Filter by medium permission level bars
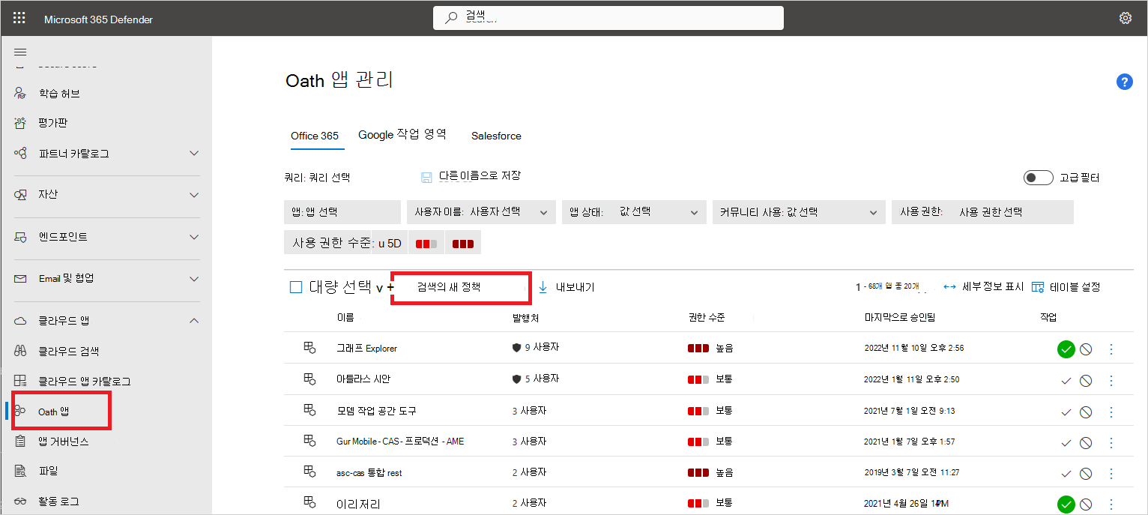Screen dimensions: 1148x515 [x=426, y=244]
